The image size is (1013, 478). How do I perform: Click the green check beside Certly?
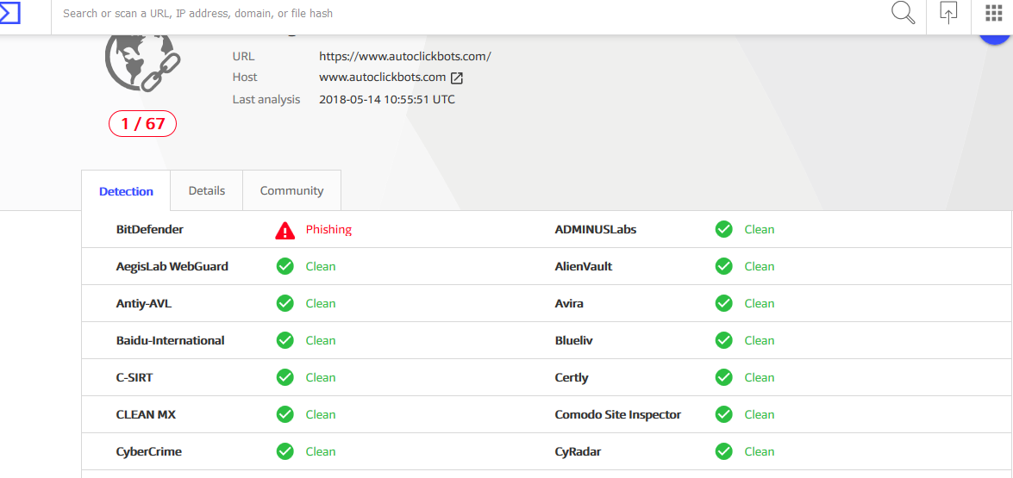tap(723, 377)
